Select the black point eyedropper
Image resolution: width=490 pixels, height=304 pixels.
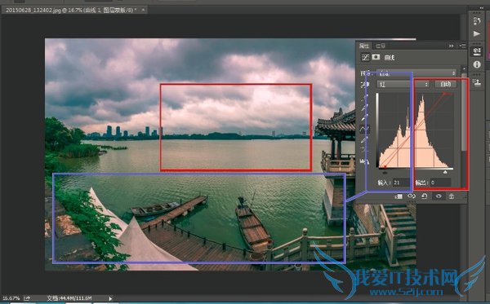(365, 99)
